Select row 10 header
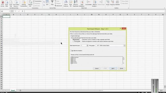This screenshot has height=93, width=166. point(1,35)
